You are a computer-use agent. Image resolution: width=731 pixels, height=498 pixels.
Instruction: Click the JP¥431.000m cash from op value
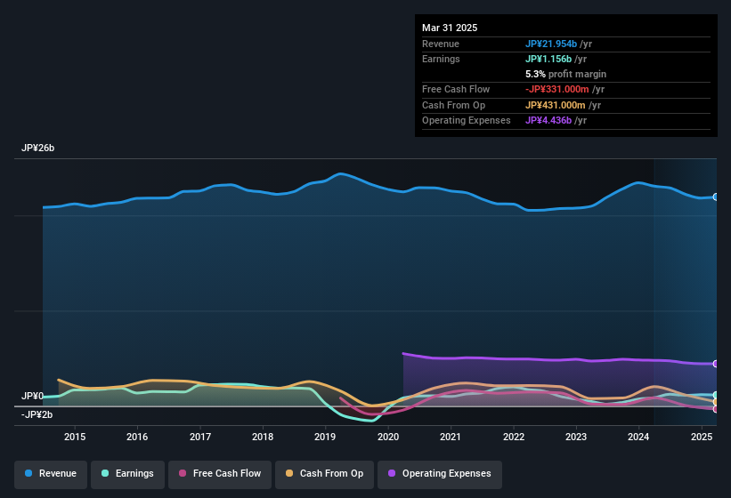(x=555, y=105)
